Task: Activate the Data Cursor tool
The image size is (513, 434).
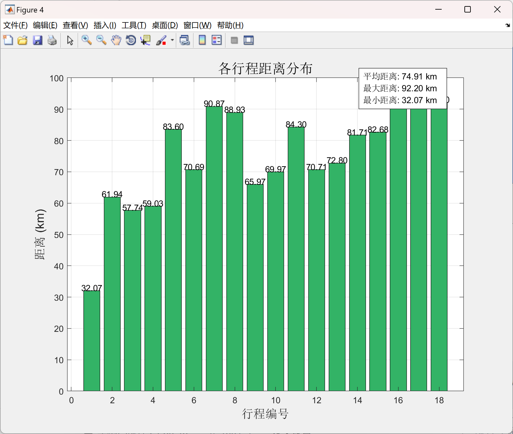Action: click(x=146, y=40)
